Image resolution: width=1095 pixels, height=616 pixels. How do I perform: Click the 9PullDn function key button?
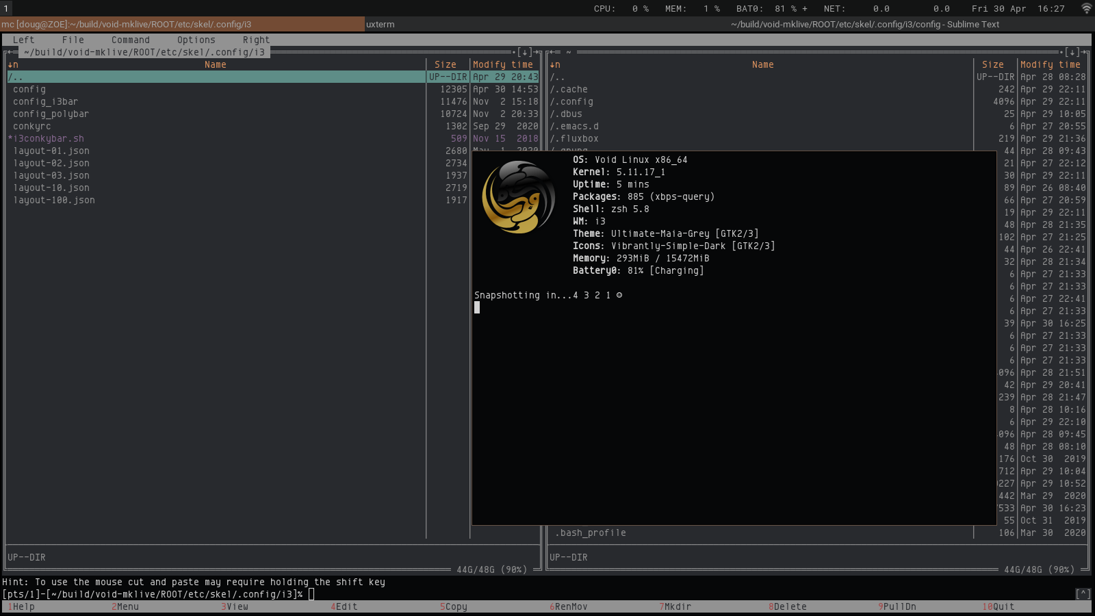point(897,606)
